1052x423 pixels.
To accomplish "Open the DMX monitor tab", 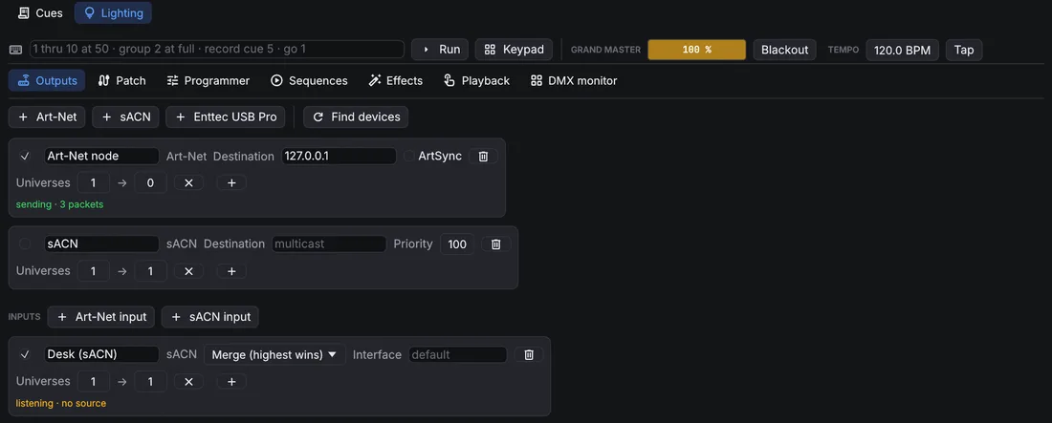I will coord(574,80).
